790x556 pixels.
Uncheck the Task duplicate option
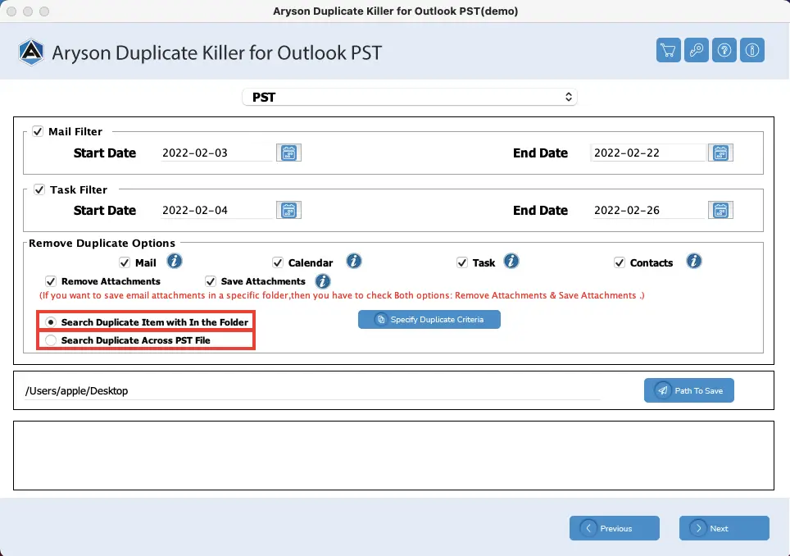(x=462, y=262)
